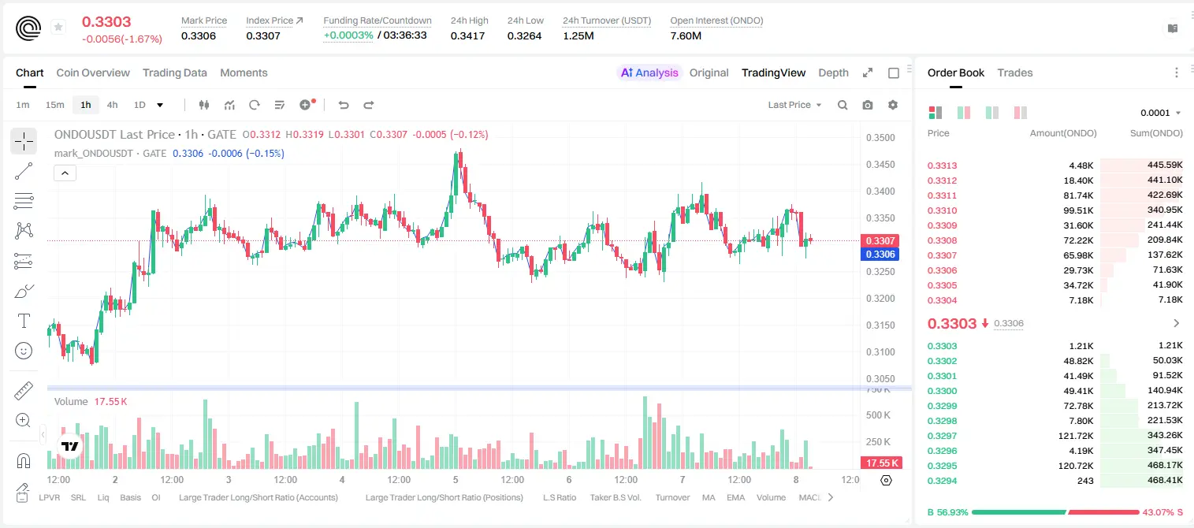The image size is (1194, 528).
Task: Open chart symbol search magnifier
Action: 842,105
